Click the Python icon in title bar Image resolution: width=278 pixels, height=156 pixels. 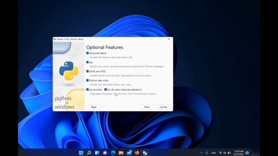click(x=55, y=39)
